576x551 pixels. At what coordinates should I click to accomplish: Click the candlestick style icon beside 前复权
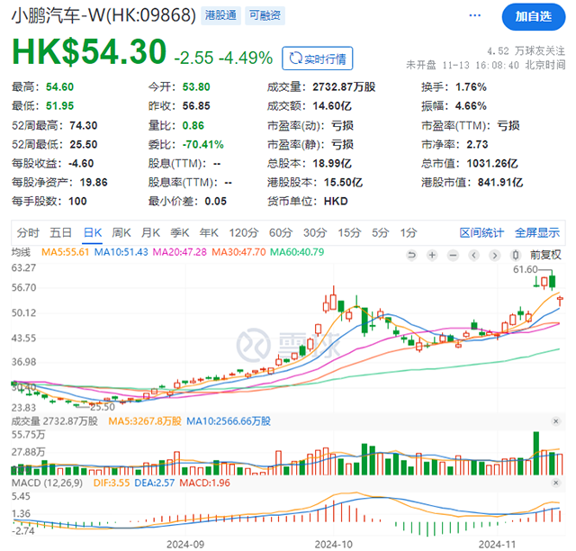(x=516, y=255)
